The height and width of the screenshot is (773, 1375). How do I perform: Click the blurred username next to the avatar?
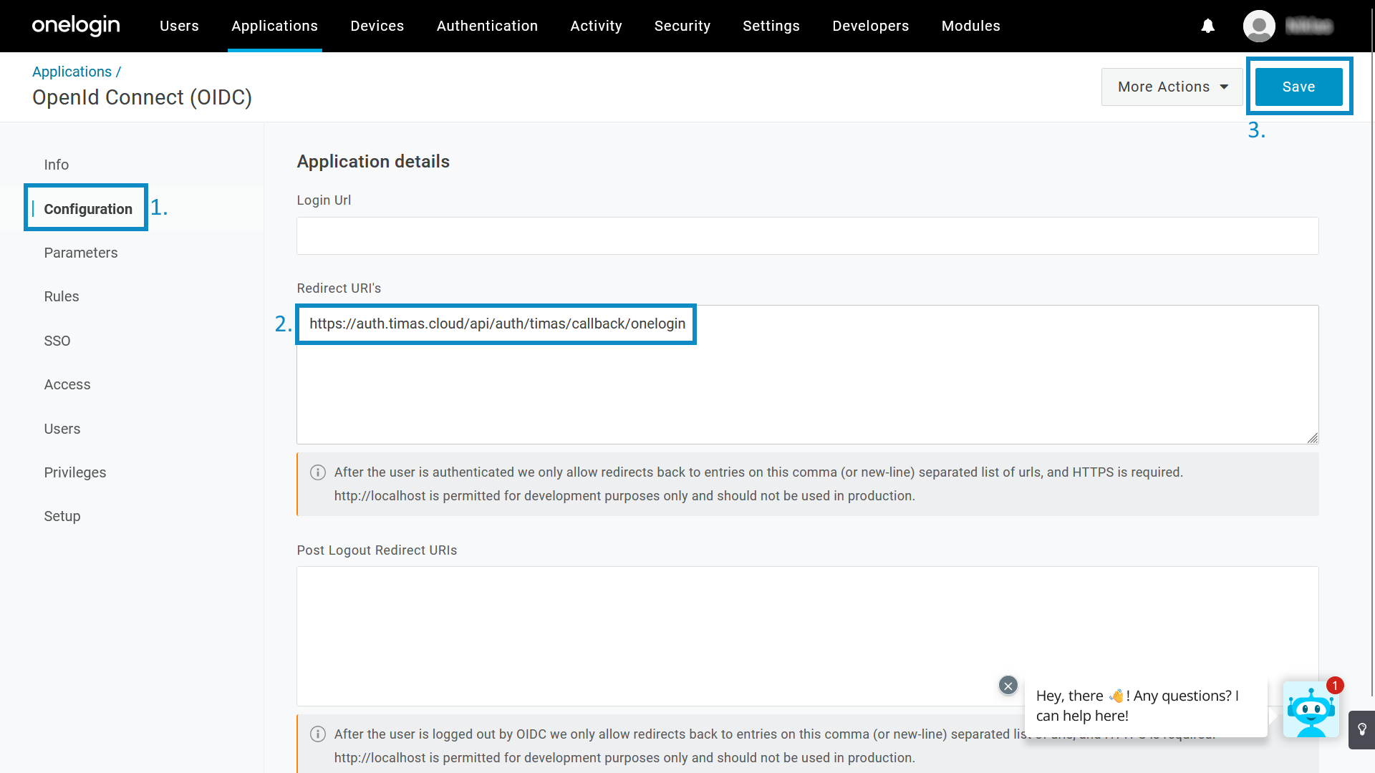[x=1308, y=26]
